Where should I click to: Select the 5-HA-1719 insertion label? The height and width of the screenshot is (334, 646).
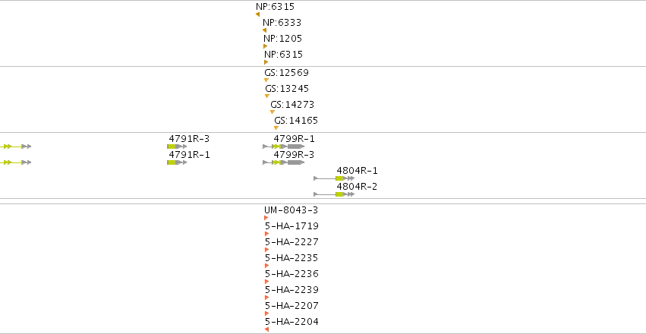pos(291,226)
